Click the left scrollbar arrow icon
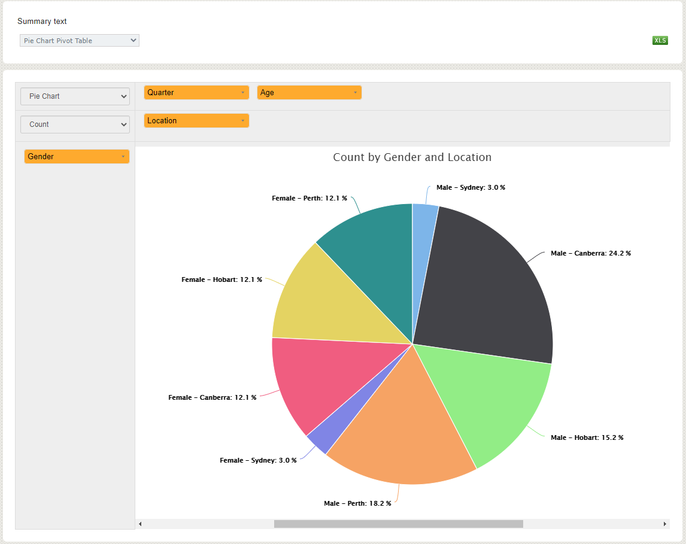This screenshot has width=686, height=544. point(140,523)
